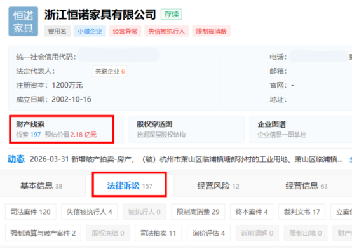Image resolution: width=352 pixels, height=249 pixels.
Task: Click the 限制高消费 tag
Action: tap(211, 31)
